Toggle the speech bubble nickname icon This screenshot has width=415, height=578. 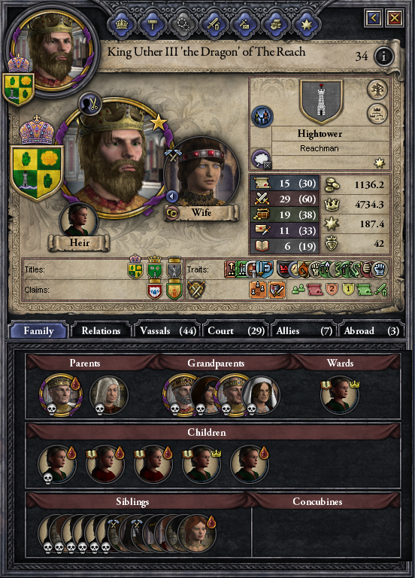261,160
